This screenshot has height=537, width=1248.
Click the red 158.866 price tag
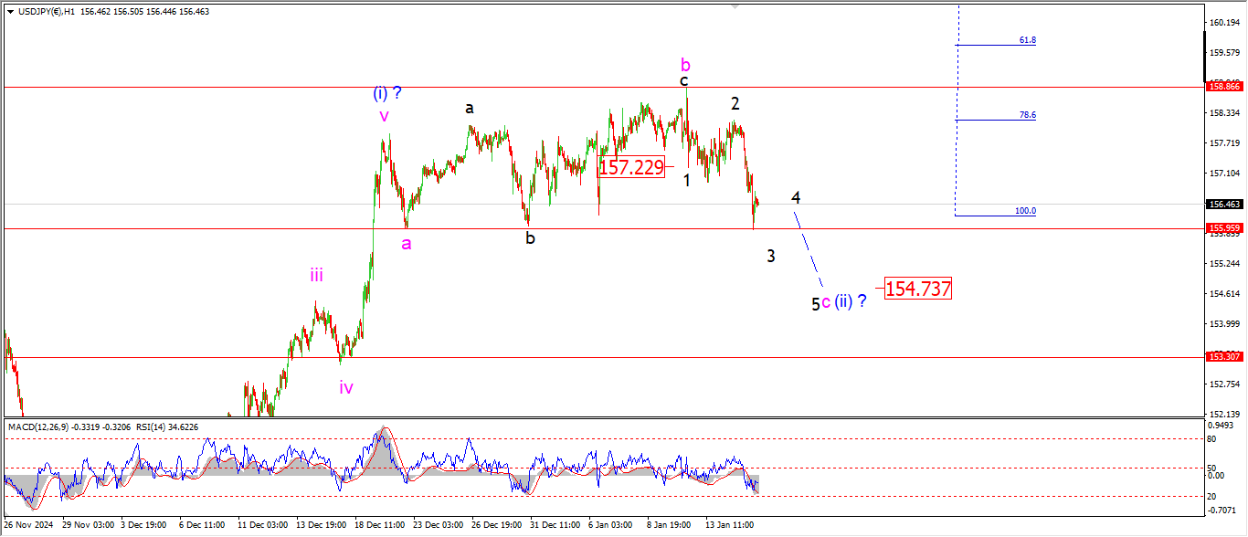(x=1223, y=87)
